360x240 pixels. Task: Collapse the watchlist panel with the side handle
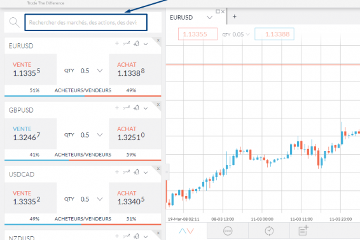(x=167, y=172)
